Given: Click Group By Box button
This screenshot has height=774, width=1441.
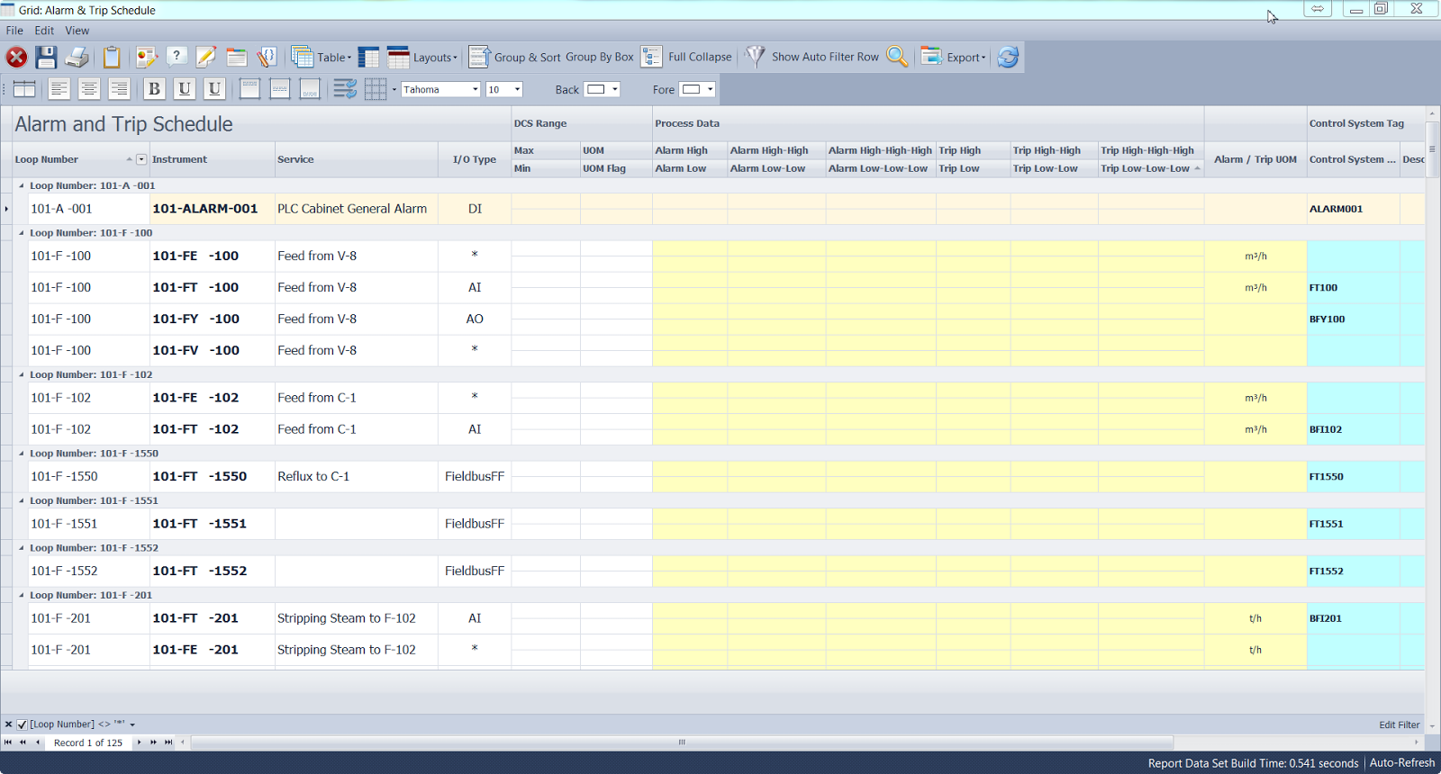Looking at the screenshot, I should tap(599, 57).
